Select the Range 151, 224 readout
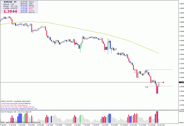 pos(10,6)
